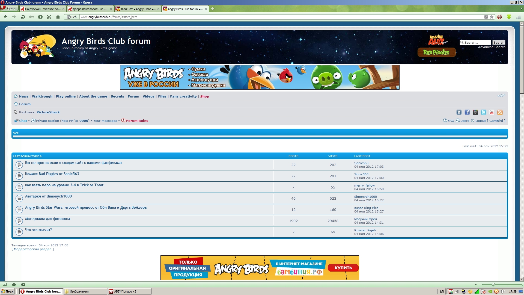Expand the tab bar dropdown arrow
Screen dimensions: 524x295
click(521, 9)
